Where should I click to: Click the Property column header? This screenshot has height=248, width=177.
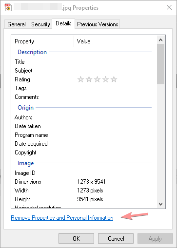coord(42,41)
